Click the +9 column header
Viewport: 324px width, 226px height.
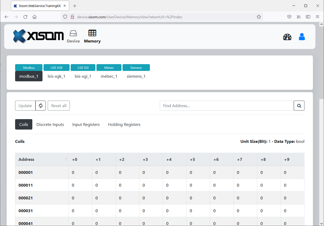[x=292, y=159]
